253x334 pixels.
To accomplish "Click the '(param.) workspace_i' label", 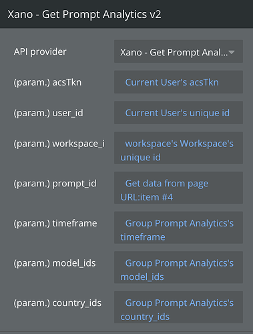I will coord(59,144).
